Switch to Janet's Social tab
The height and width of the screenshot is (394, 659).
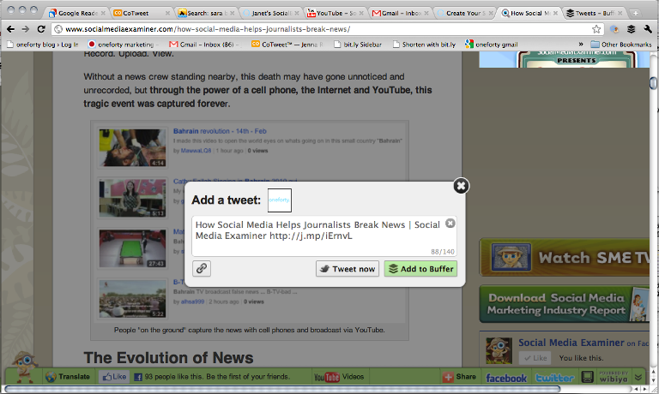(x=270, y=13)
